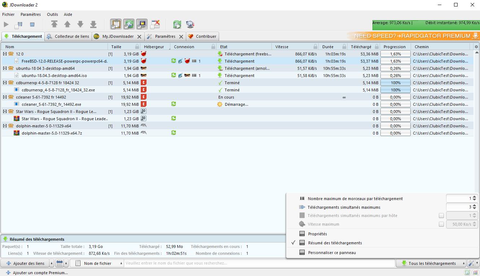Open the Outils menu

point(52,14)
